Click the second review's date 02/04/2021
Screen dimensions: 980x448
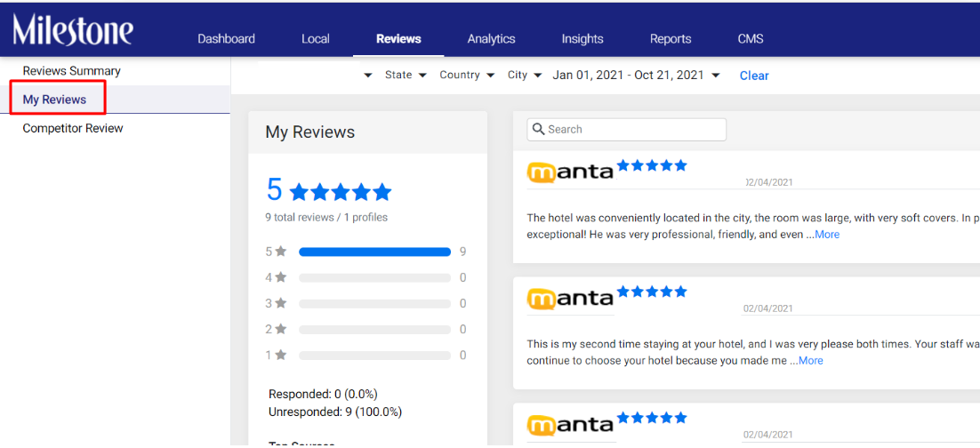(x=767, y=308)
